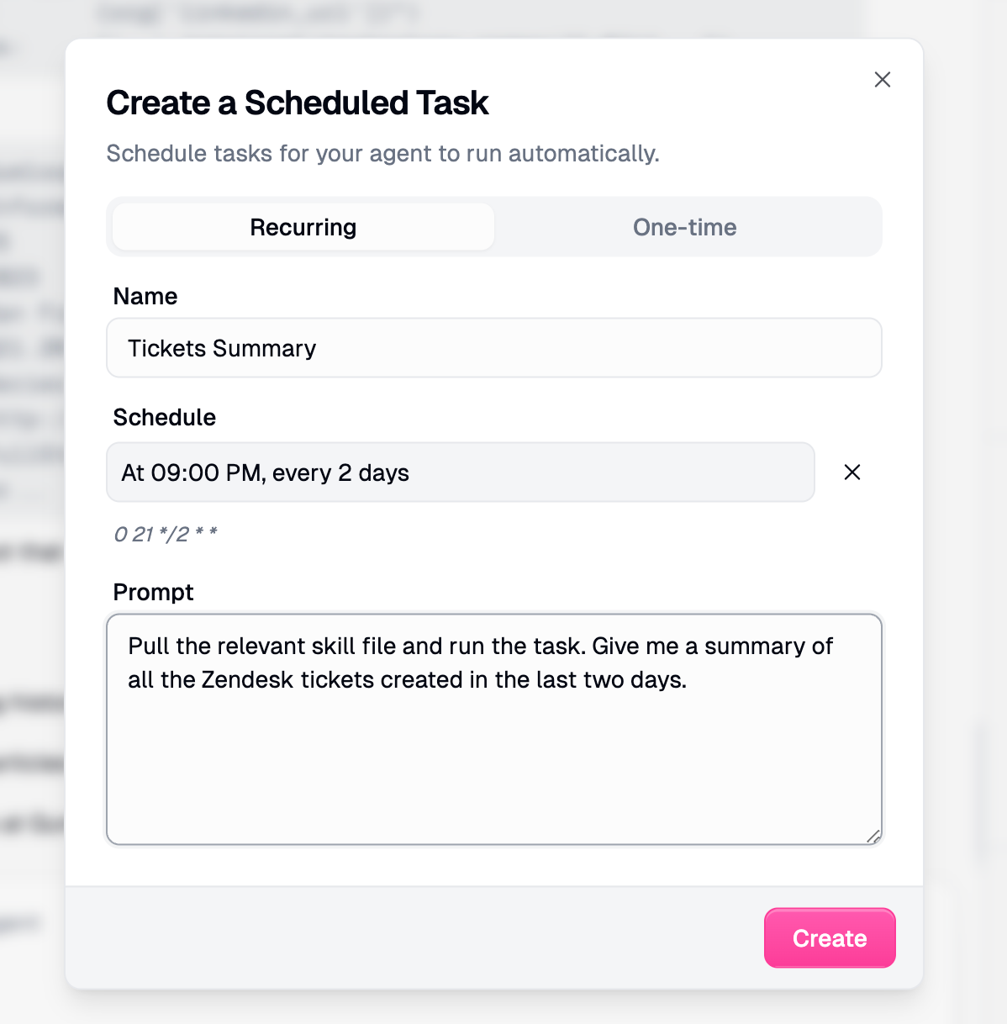
Task: Place cursor in prompt after "two days."
Action: [x=688, y=679]
